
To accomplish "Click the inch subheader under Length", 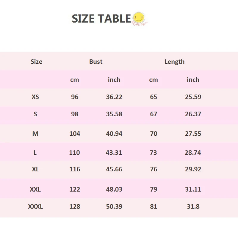I will [193, 80].
